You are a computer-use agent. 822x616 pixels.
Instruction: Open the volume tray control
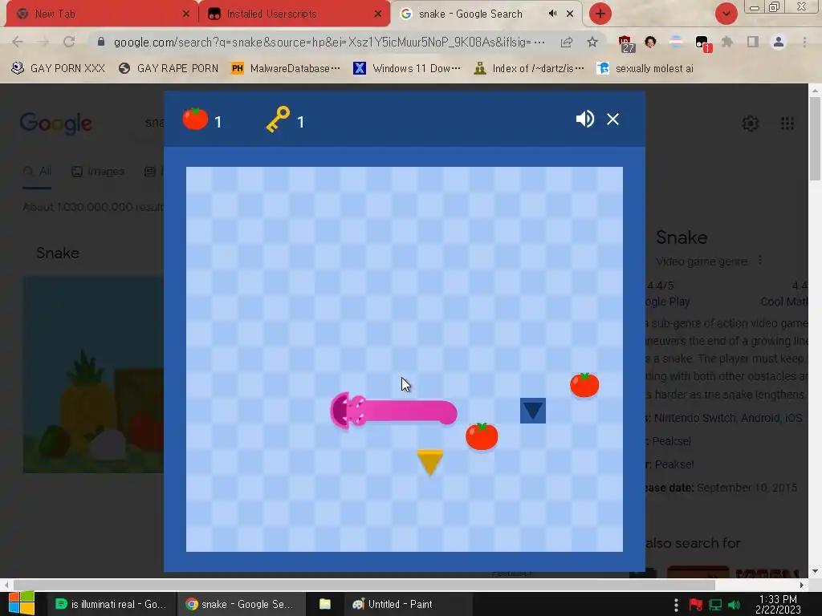tap(735, 605)
